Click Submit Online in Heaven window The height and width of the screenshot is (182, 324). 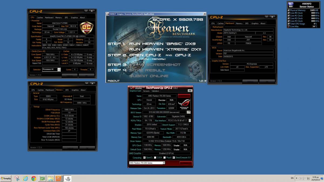pyautogui.click(x=149, y=76)
